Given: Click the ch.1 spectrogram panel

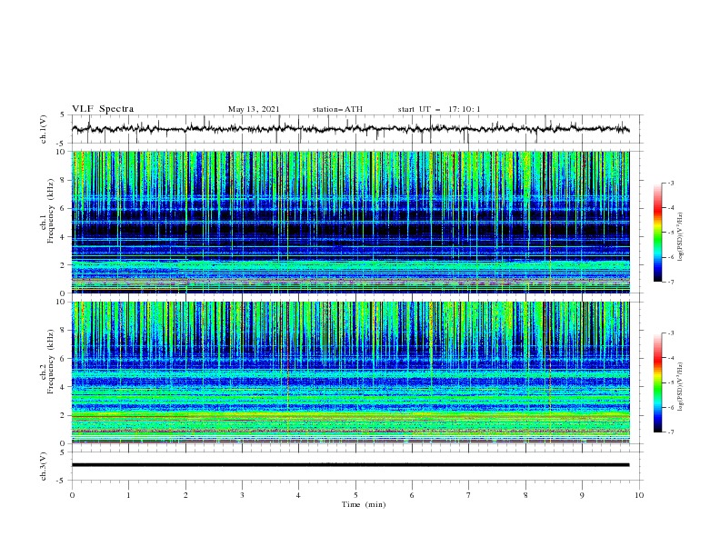Looking at the screenshot, I should (350, 222).
